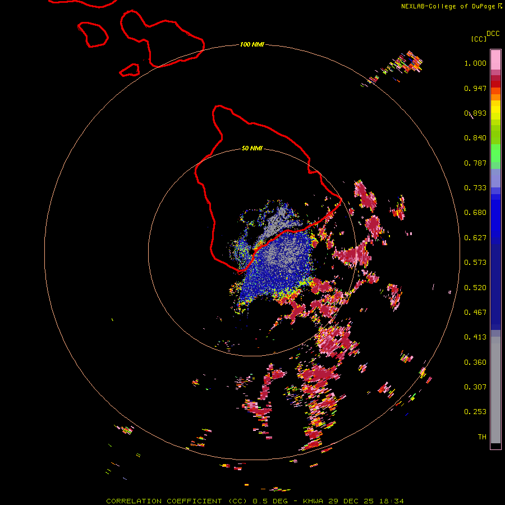
Task: Click the 0.680 legend value
Action: (475, 213)
